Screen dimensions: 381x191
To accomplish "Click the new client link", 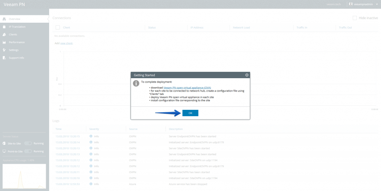I will coord(66,43).
